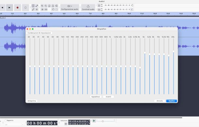Click the 200 Hz EQ slider handle
The width and height of the screenshot is (199, 127).
coord(78,66)
